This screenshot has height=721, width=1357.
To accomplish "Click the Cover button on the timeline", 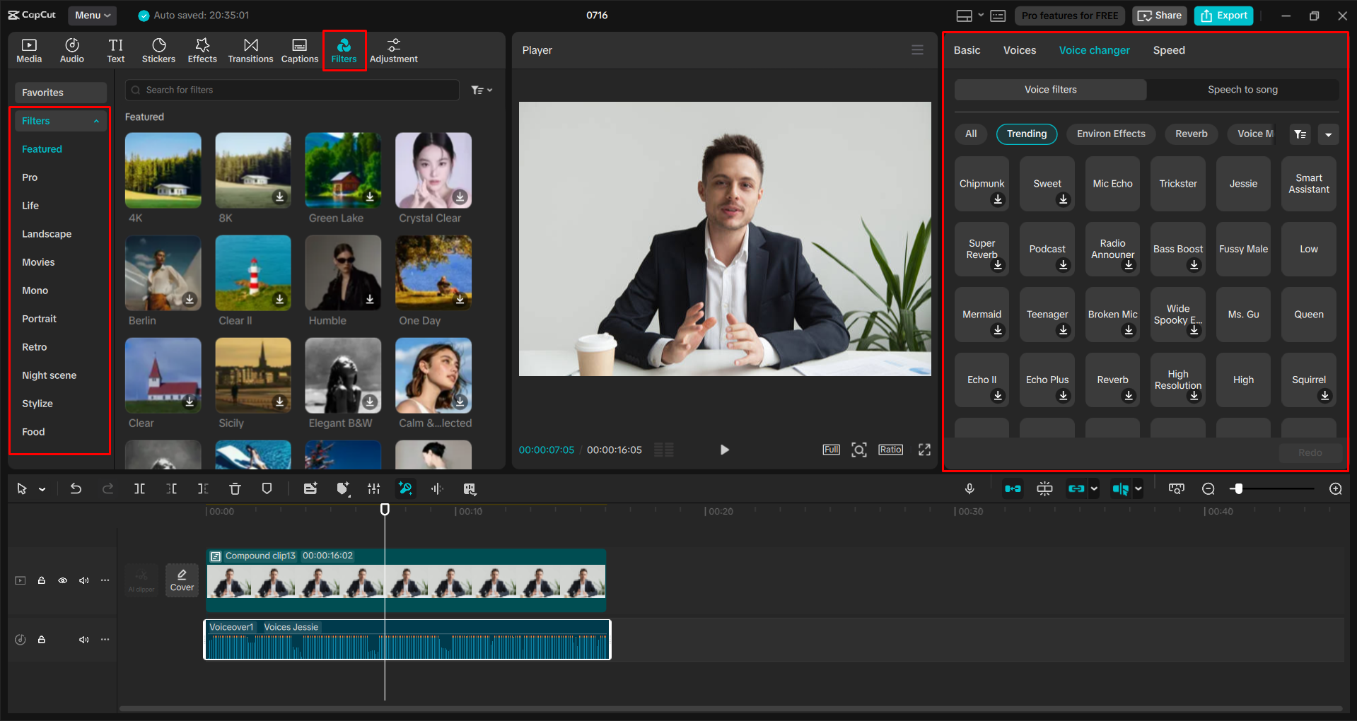I will [x=182, y=580].
